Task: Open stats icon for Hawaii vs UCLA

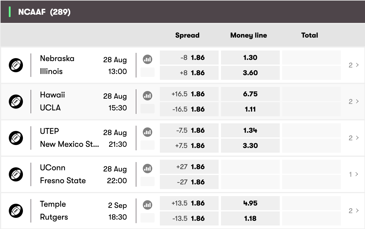Action: pos(148,96)
